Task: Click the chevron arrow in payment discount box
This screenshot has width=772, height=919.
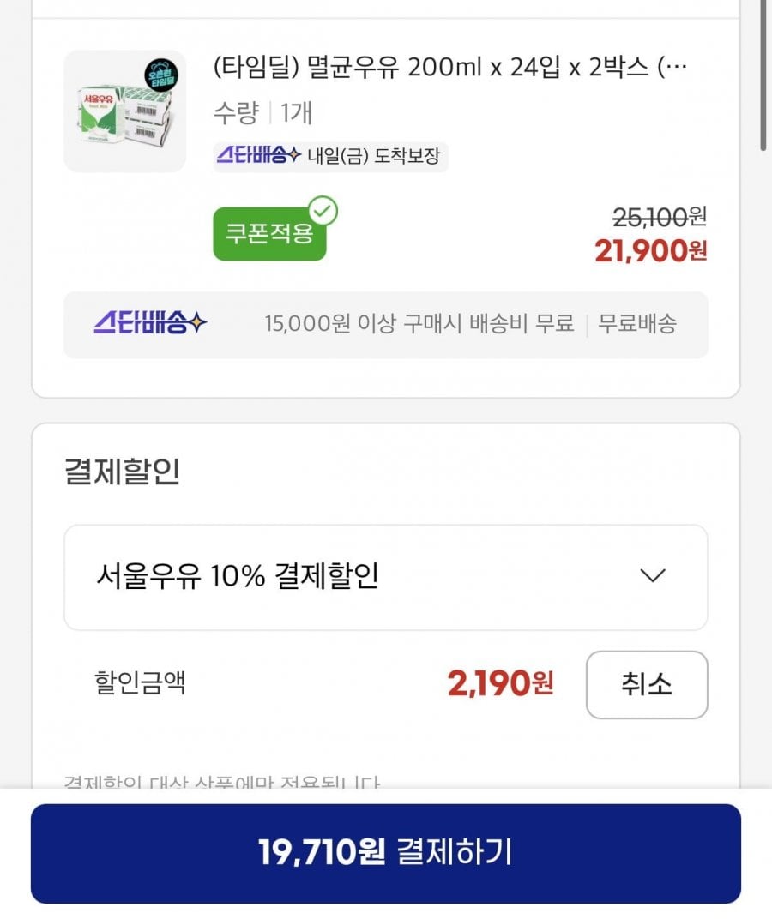Action: coord(653,576)
